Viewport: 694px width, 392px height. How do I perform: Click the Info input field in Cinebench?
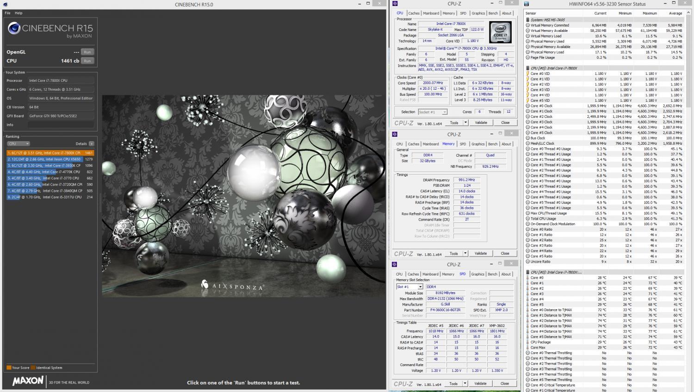point(61,125)
